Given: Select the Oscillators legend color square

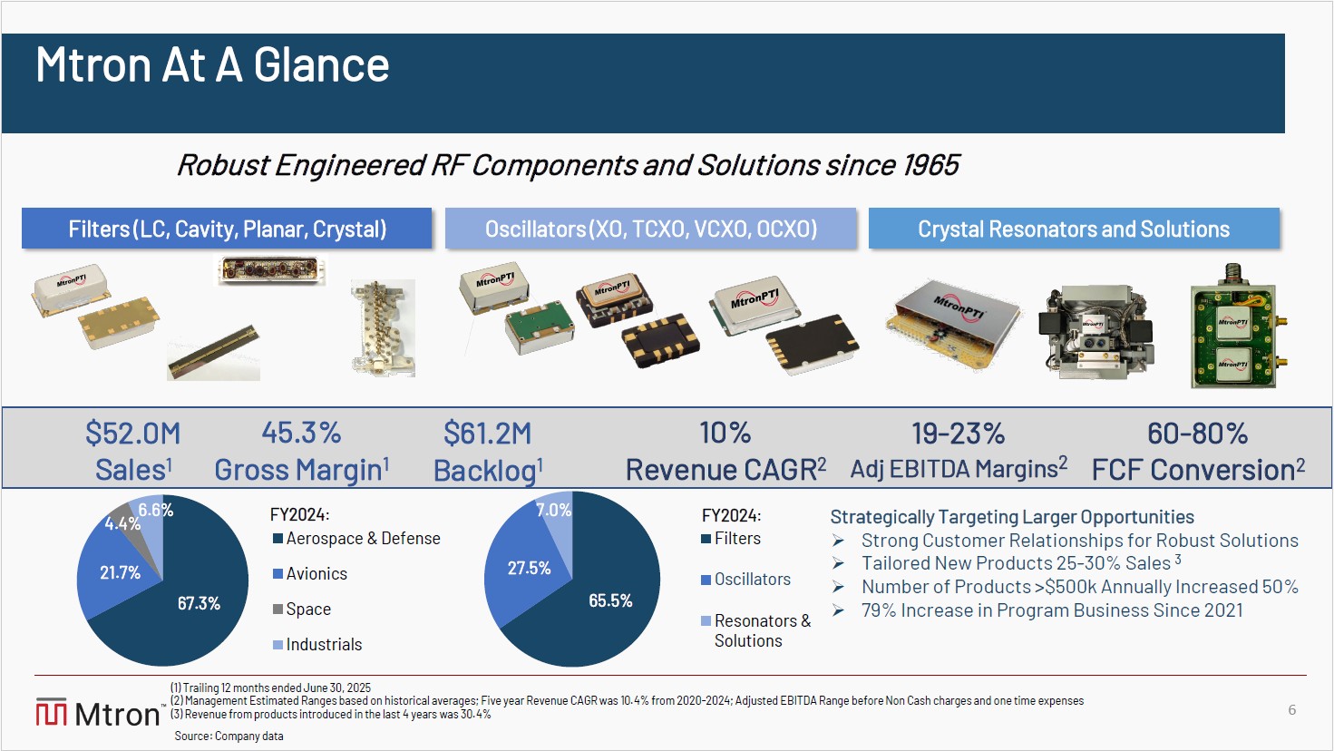Looking at the screenshot, I should pos(706,580).
